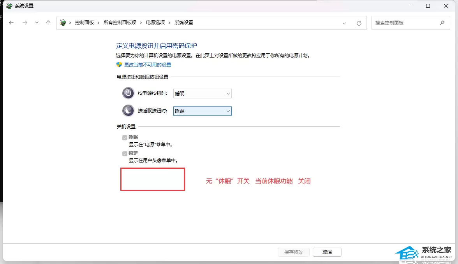Expand the address bar history chevron
This screenshot has width=458, height=264.
click(344, 23)
